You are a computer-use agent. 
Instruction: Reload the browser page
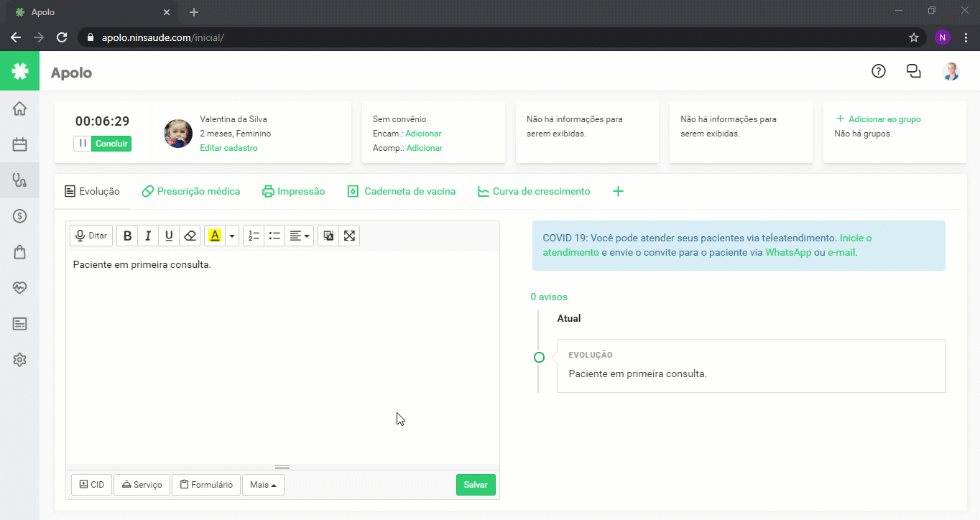(x=62, y=37)
